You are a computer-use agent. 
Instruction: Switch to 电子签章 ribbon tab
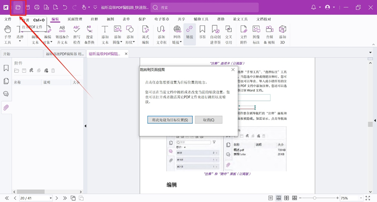[x=162, y=19]
